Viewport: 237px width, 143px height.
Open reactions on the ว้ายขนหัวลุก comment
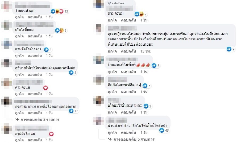pyautogui.click(x=59, y=11)
